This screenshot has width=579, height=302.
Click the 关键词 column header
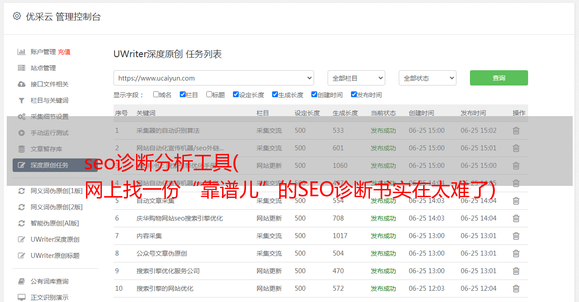click(x=146, y=113)
